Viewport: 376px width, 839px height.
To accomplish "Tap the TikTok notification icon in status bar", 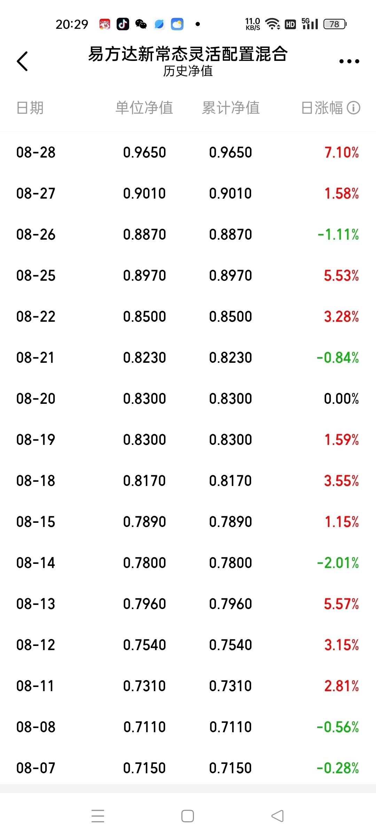I will pyautogui.click(x=123, y=24).
